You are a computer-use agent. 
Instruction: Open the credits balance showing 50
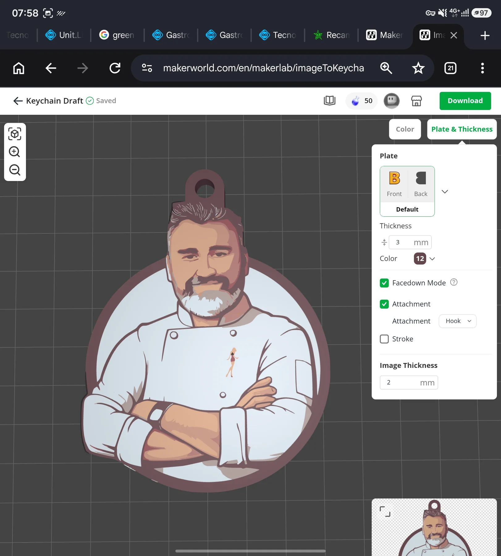click(x=361, y=101)
